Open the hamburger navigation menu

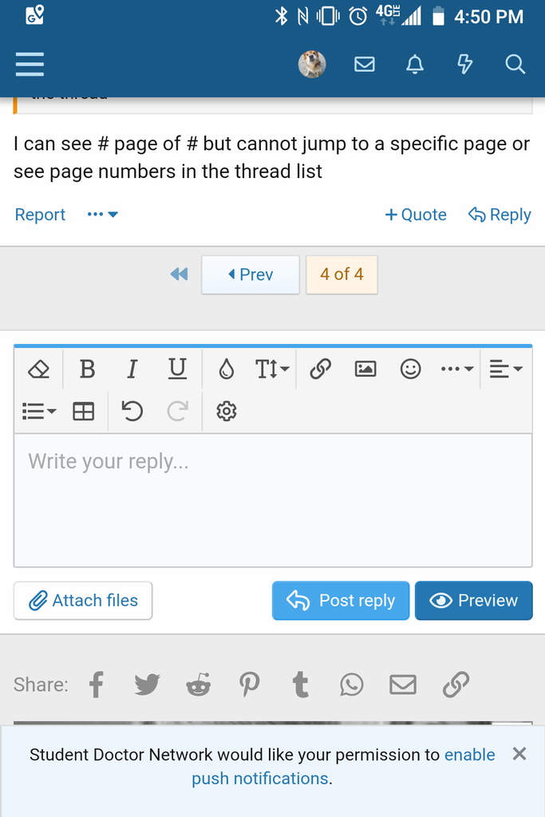30,64
